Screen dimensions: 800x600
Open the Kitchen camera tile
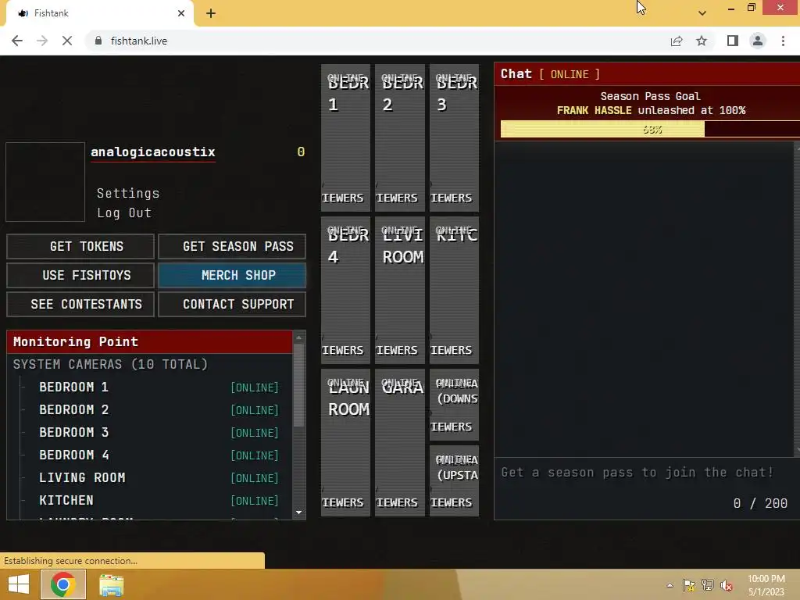pyautogui.click(x=454, y=291)
